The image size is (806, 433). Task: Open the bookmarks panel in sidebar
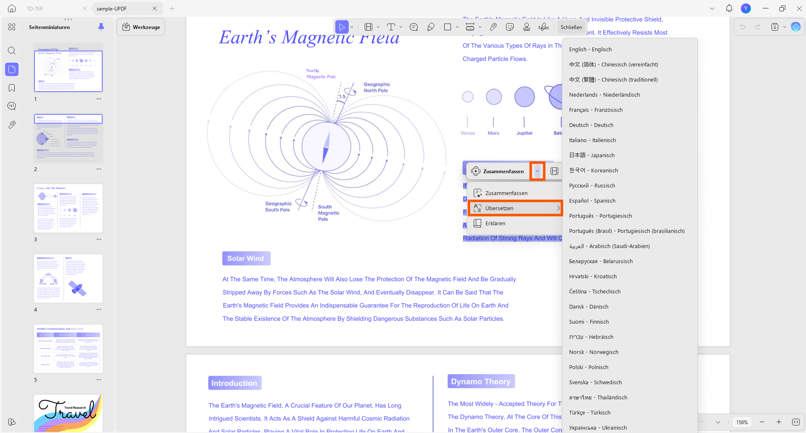tap(12, 88)
